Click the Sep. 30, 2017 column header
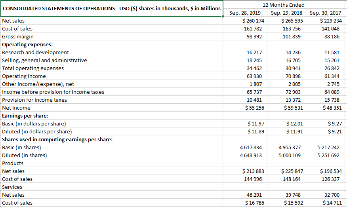347x207 pixels. point(326,13)
